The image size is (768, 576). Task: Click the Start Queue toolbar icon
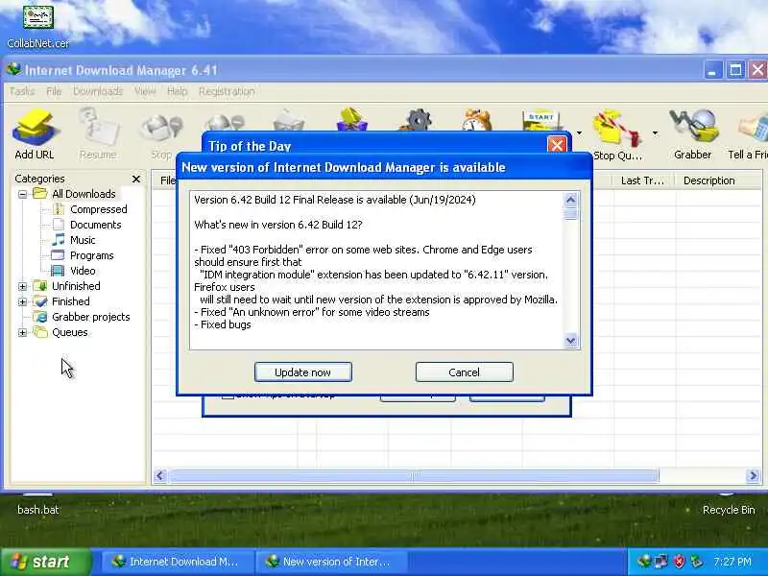pyautogui.click(x=541, y=120)
